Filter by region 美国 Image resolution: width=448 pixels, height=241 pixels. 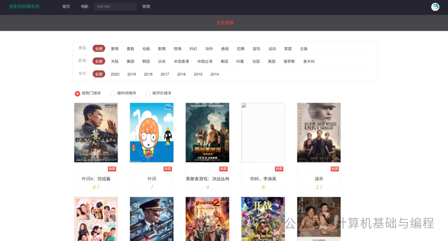[x=130, y=61]
